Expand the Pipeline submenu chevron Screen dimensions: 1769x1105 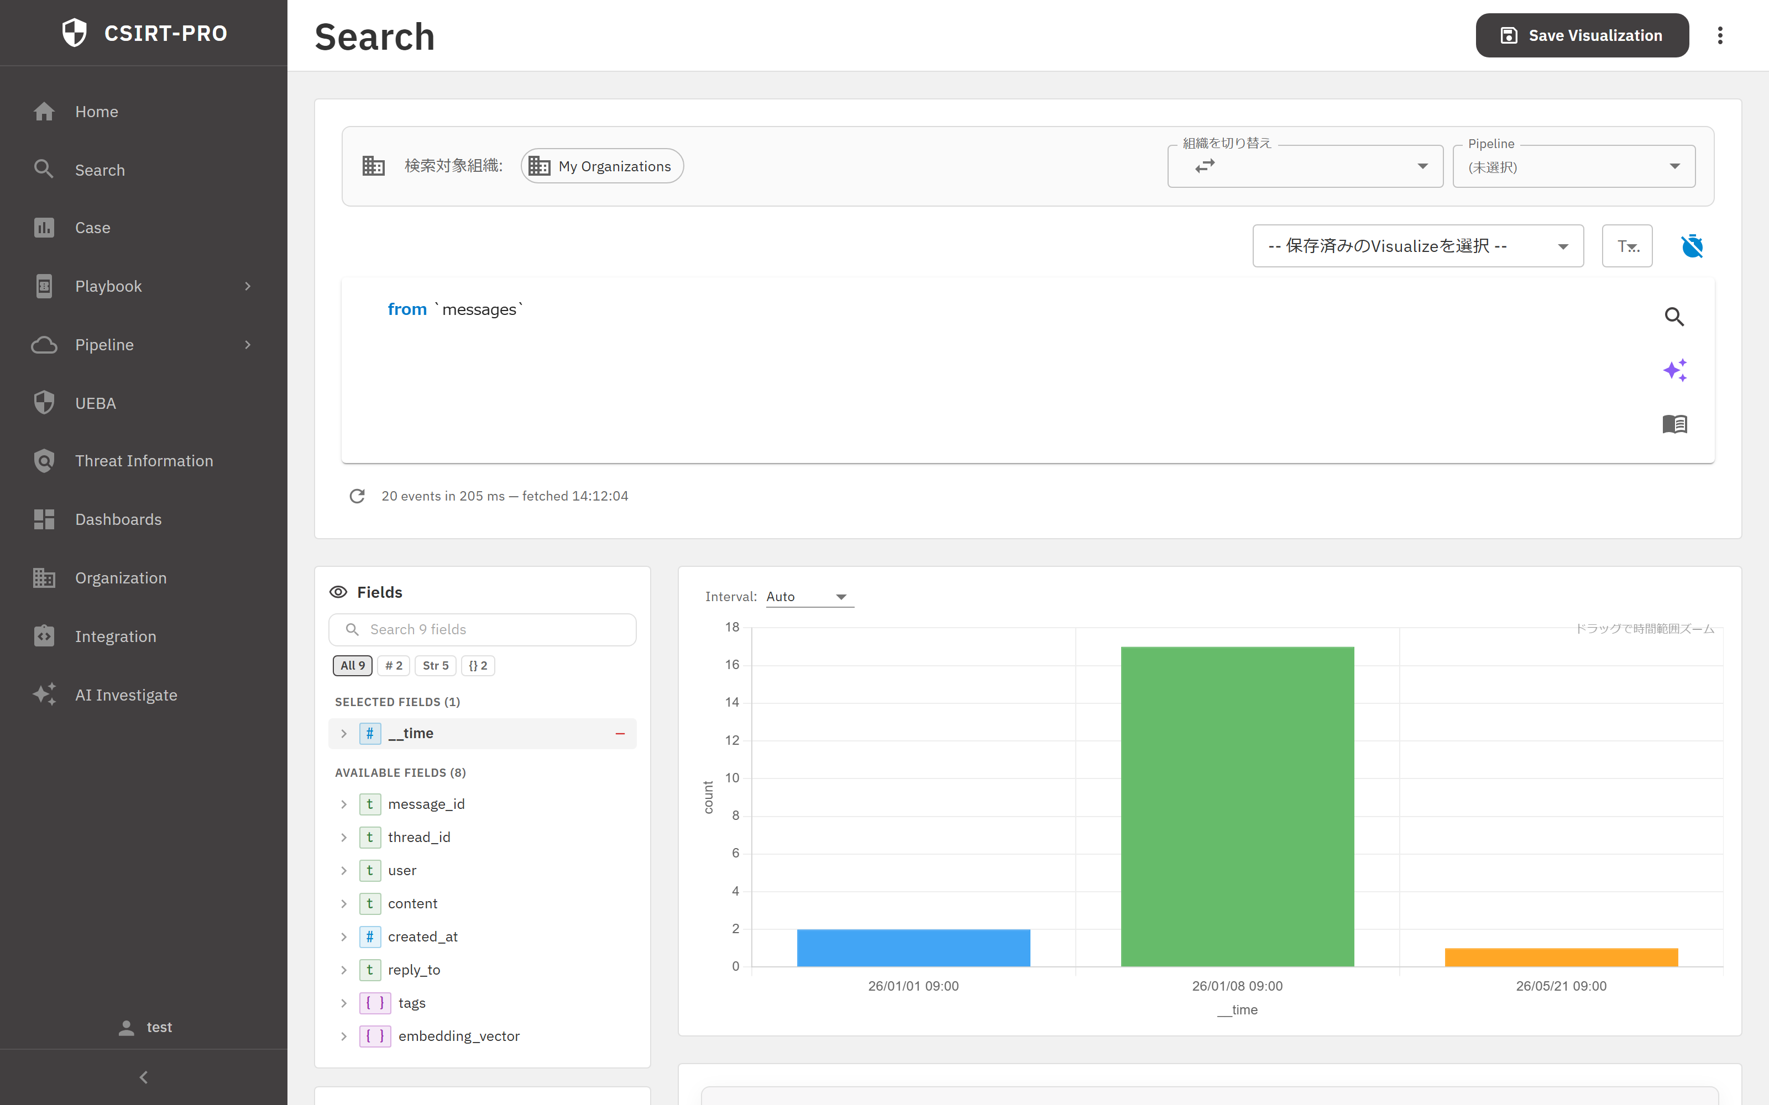248,345
